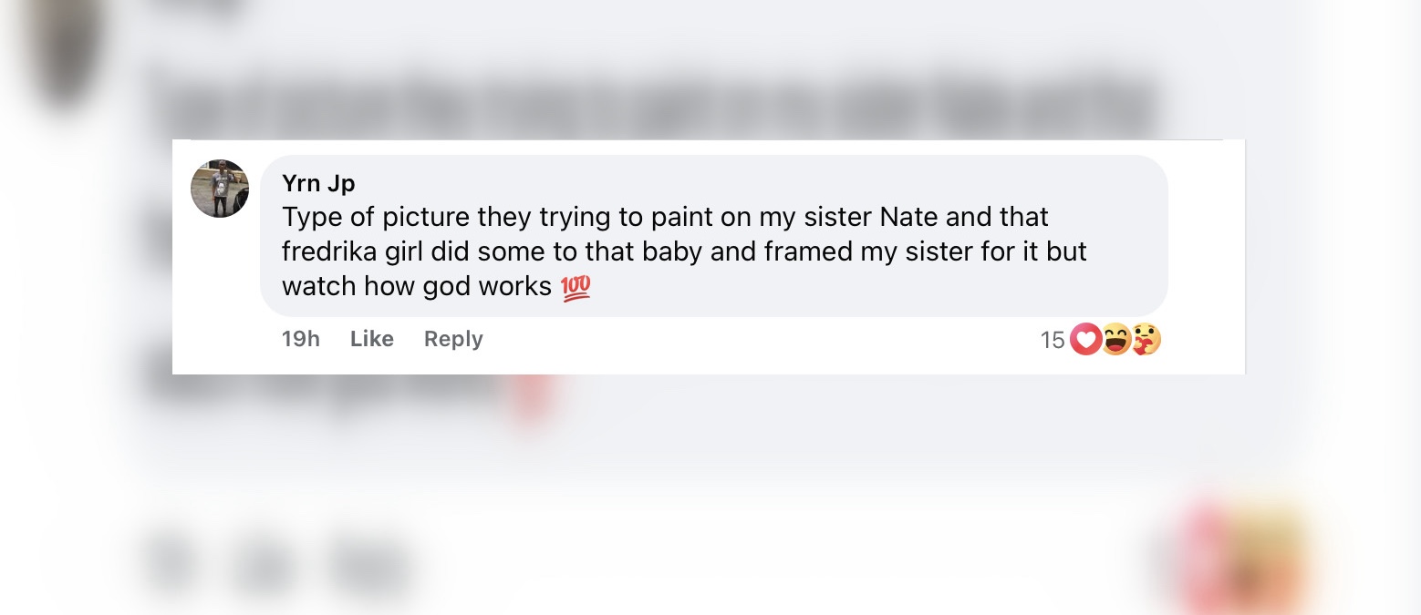Click the red heart reaction icon

click(1085, 340)
